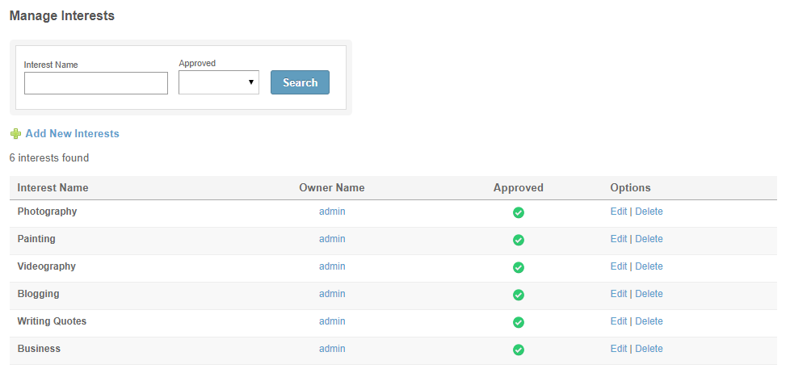Click the approved checkmark icon for Photography
The width and height of the screenshot is (786, 373).
pos(519,213)
